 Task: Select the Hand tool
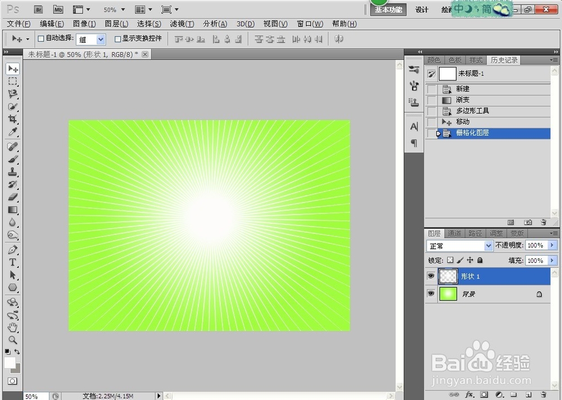13,328
